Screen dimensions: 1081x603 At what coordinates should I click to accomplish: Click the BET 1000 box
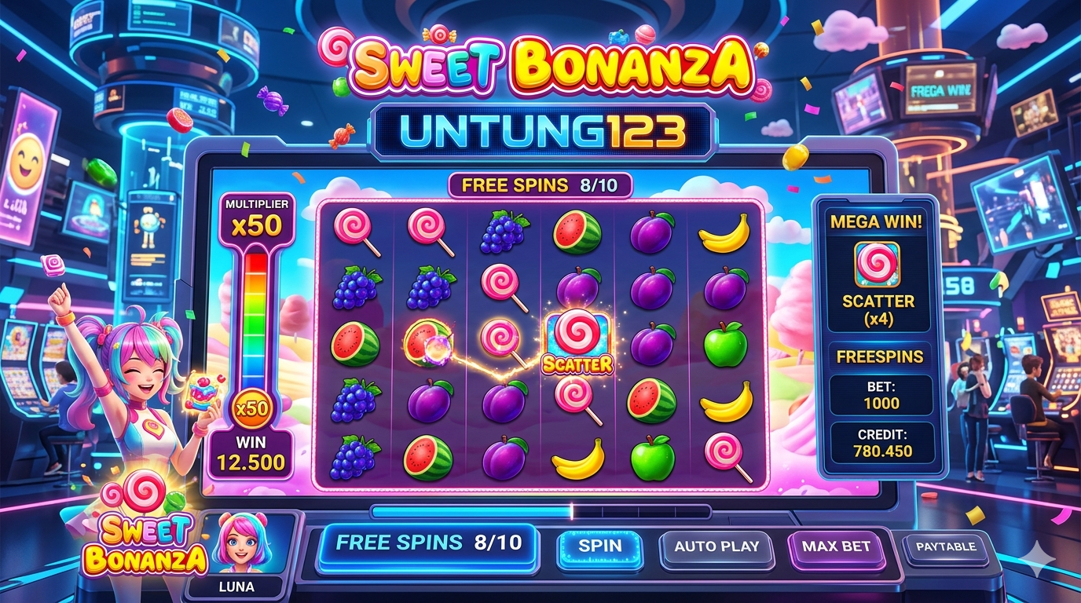point(882,395)
